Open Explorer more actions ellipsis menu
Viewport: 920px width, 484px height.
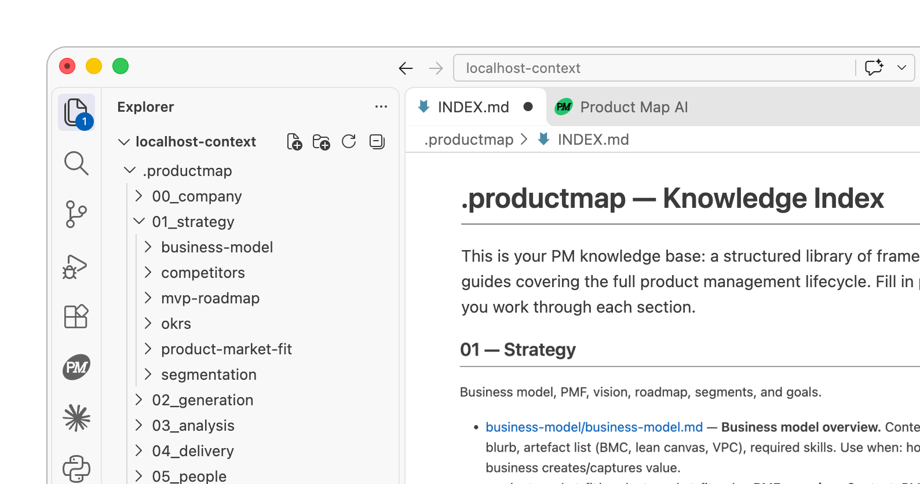tap(381, 107)
